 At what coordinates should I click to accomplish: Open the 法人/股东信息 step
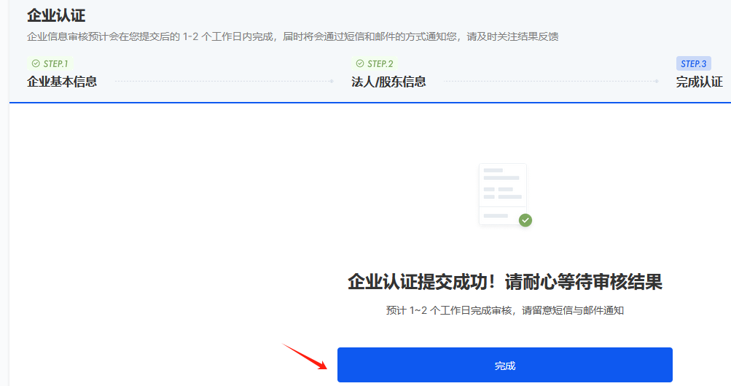click(388, 82)
